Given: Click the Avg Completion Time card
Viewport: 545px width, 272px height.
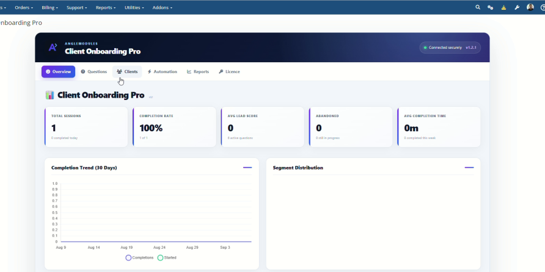Looking at the screenshot, I should pos(439,127).
